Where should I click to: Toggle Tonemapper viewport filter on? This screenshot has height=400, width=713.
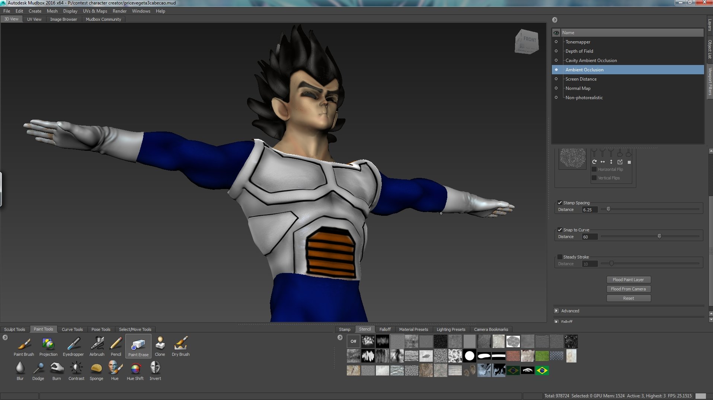click(x=556, y=42)
